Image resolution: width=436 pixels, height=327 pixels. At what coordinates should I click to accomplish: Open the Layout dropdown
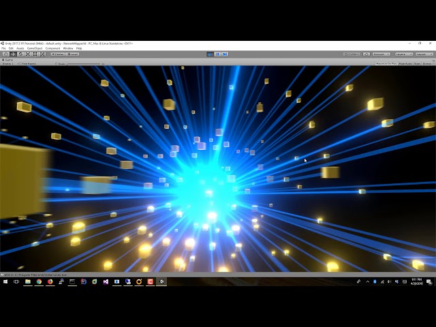(424, 54)
